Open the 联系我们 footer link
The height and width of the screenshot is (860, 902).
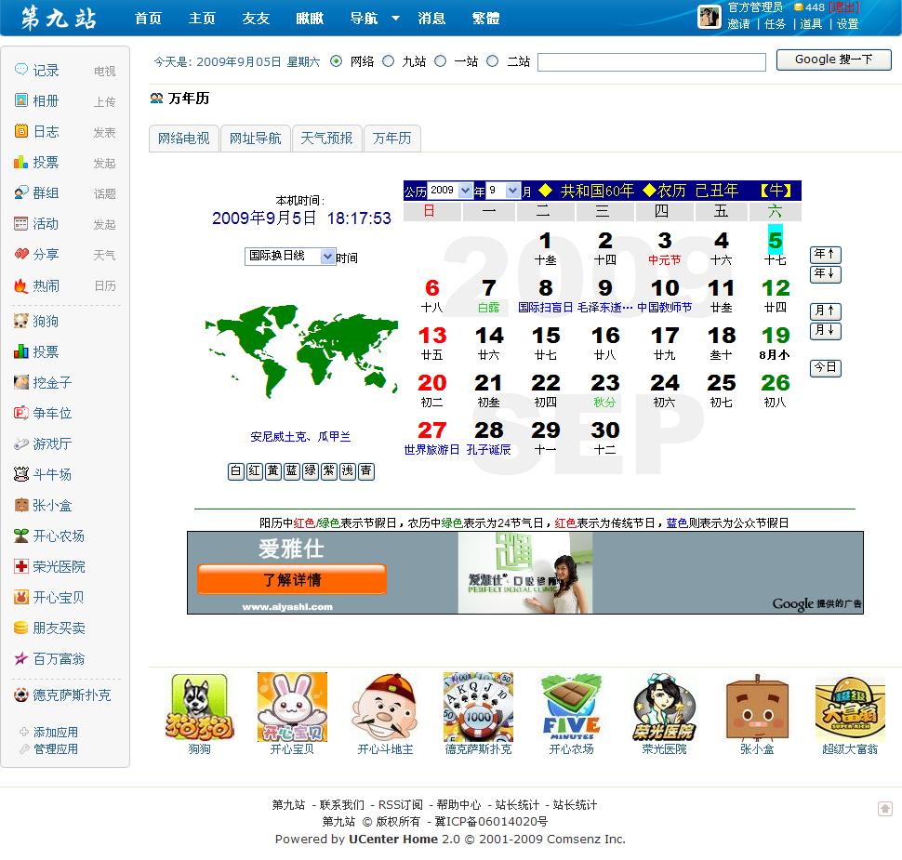(341, 804)
